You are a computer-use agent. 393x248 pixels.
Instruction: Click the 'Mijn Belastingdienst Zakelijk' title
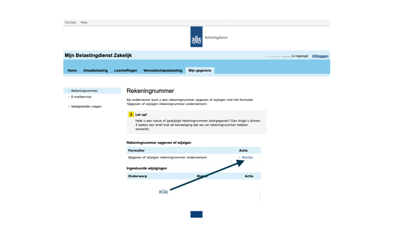point(98,55)
